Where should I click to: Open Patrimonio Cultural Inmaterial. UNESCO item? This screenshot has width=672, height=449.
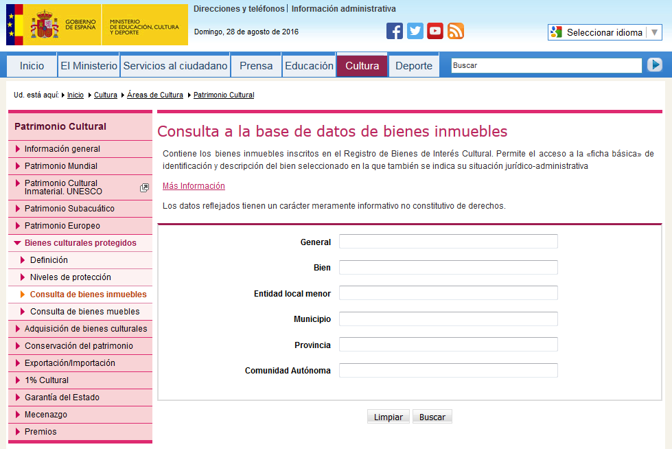tap(80, 187)
